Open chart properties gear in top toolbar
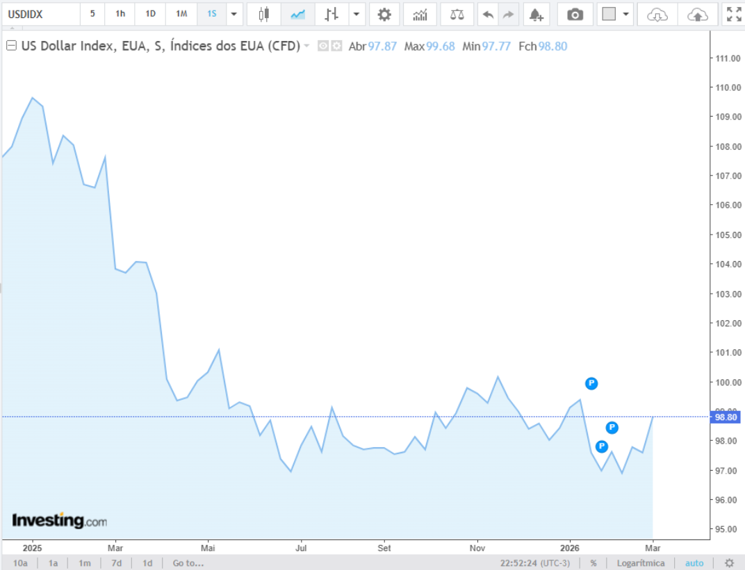 click(x=384, y=15)
